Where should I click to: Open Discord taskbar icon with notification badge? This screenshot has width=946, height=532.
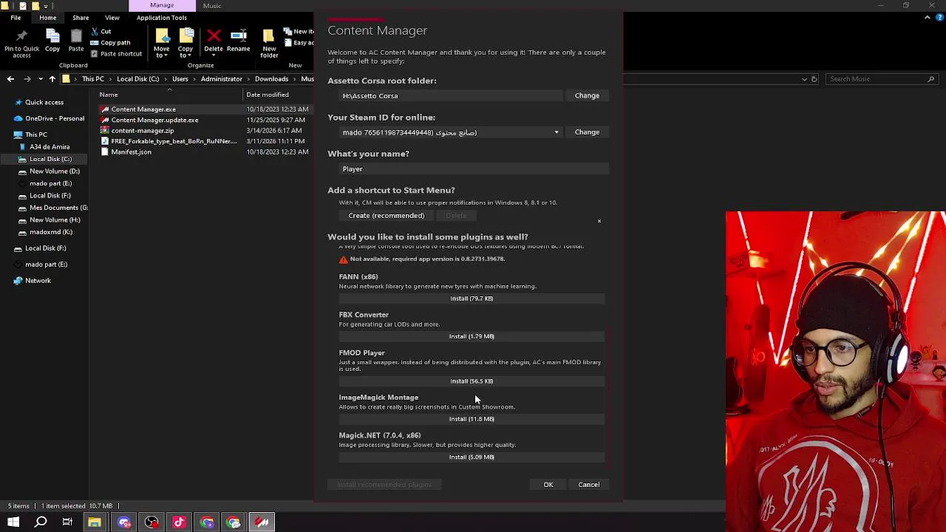click(x=124, y=522)
